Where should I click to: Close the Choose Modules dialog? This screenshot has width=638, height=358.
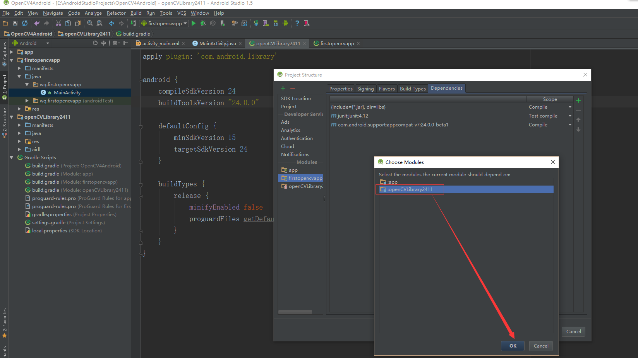click(553, 162)
